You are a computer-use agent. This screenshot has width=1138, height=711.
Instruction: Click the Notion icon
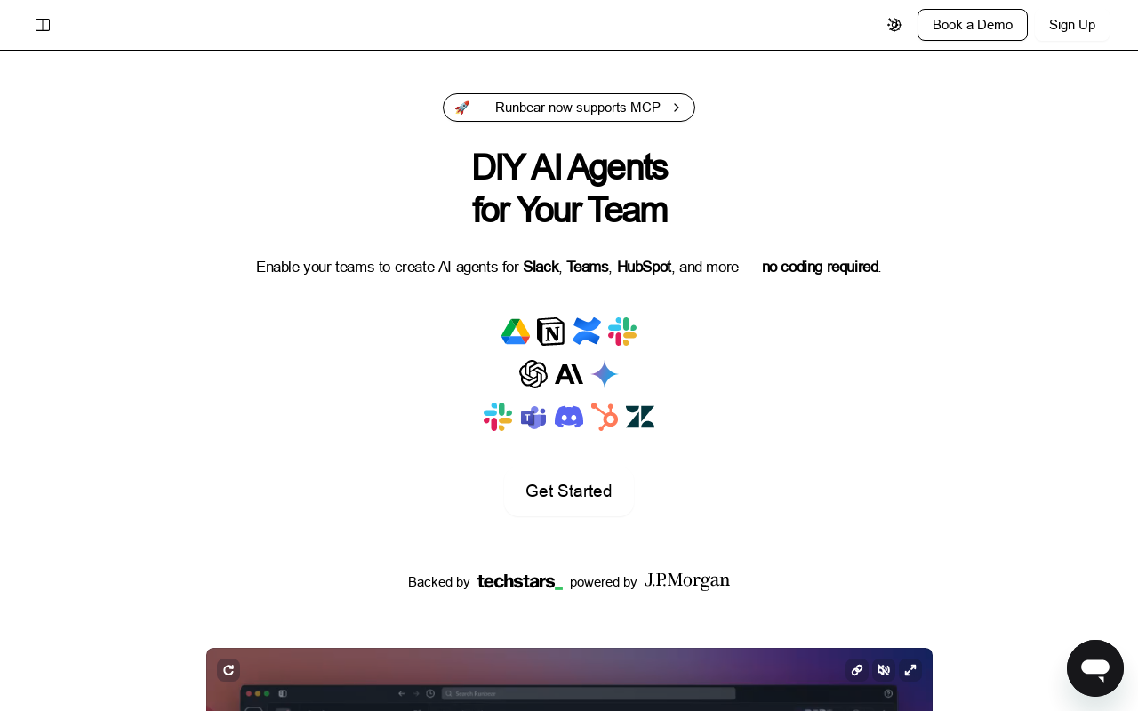pos(551,332)
